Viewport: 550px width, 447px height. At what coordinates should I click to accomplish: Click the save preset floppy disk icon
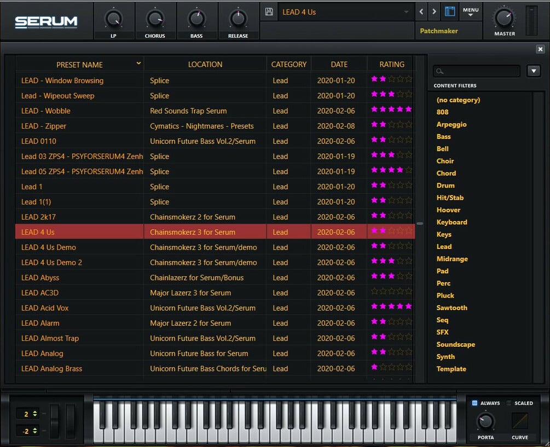[x=269, y=11]
